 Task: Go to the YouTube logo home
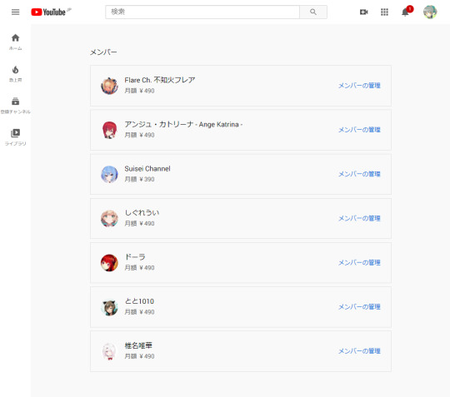pyautogui.click(x=48, y=12)
